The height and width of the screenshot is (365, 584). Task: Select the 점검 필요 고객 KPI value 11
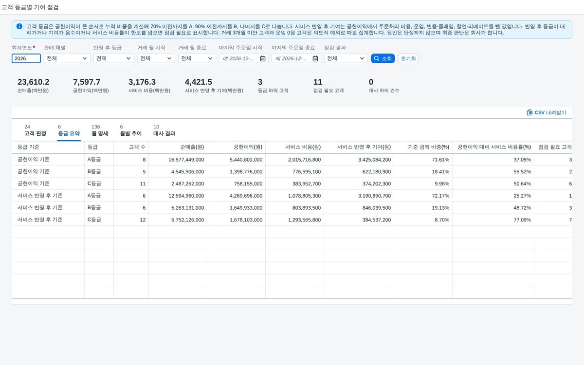(x=318, y=82)
